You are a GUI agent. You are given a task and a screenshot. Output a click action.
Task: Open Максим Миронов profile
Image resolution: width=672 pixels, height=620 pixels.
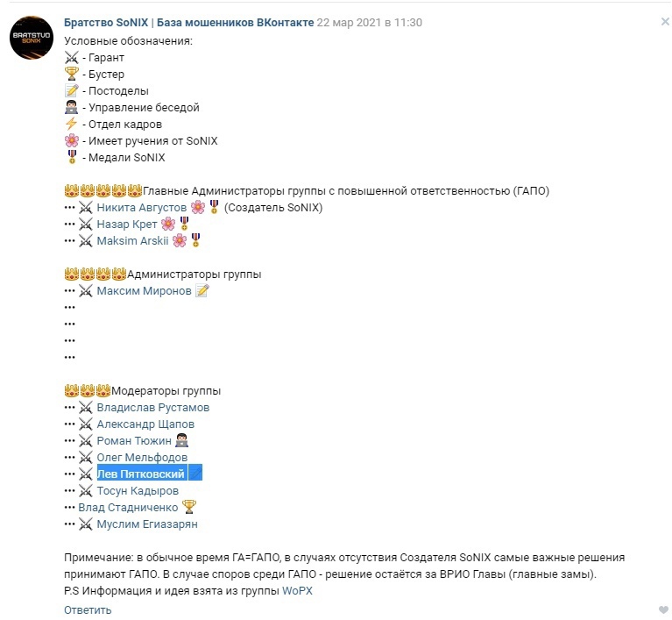(144, 290)
